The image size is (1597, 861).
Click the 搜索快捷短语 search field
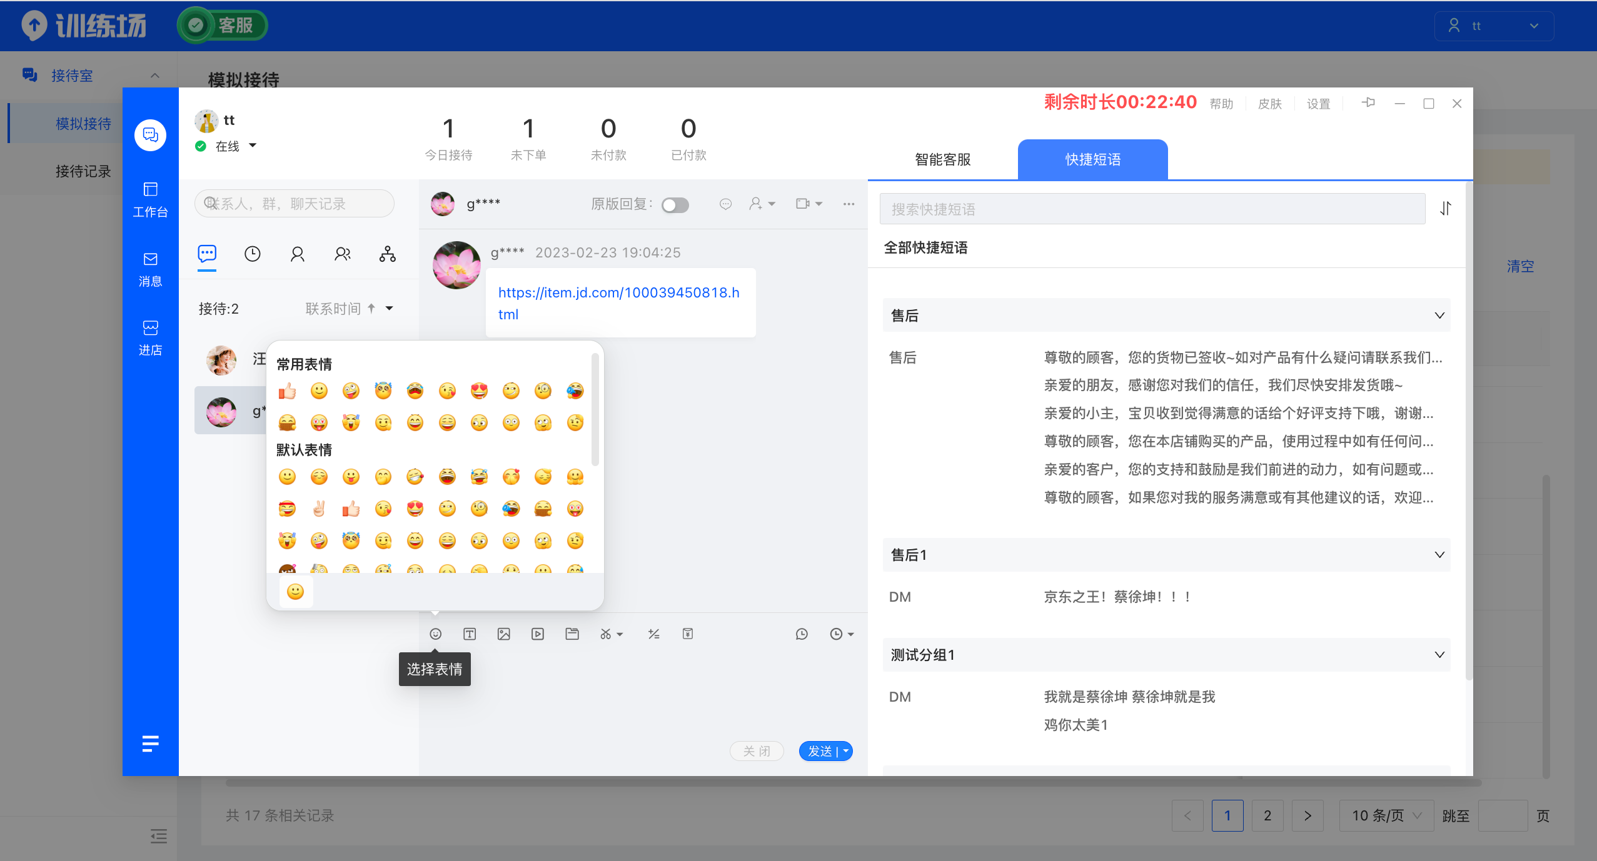1152,209
